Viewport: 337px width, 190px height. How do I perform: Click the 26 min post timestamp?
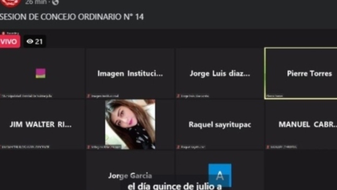pos(36,3)
